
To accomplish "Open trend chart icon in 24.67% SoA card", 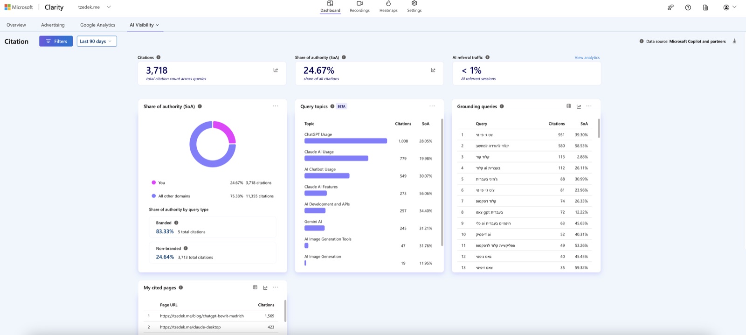I will [x=433, y=70].
